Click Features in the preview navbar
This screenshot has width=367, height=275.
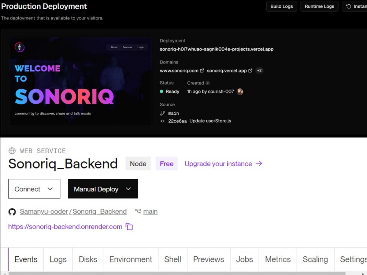point(128,47)
